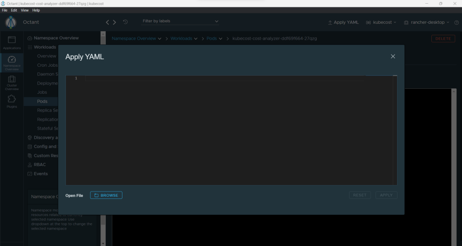Open the File menu

(x=4, y=10)
